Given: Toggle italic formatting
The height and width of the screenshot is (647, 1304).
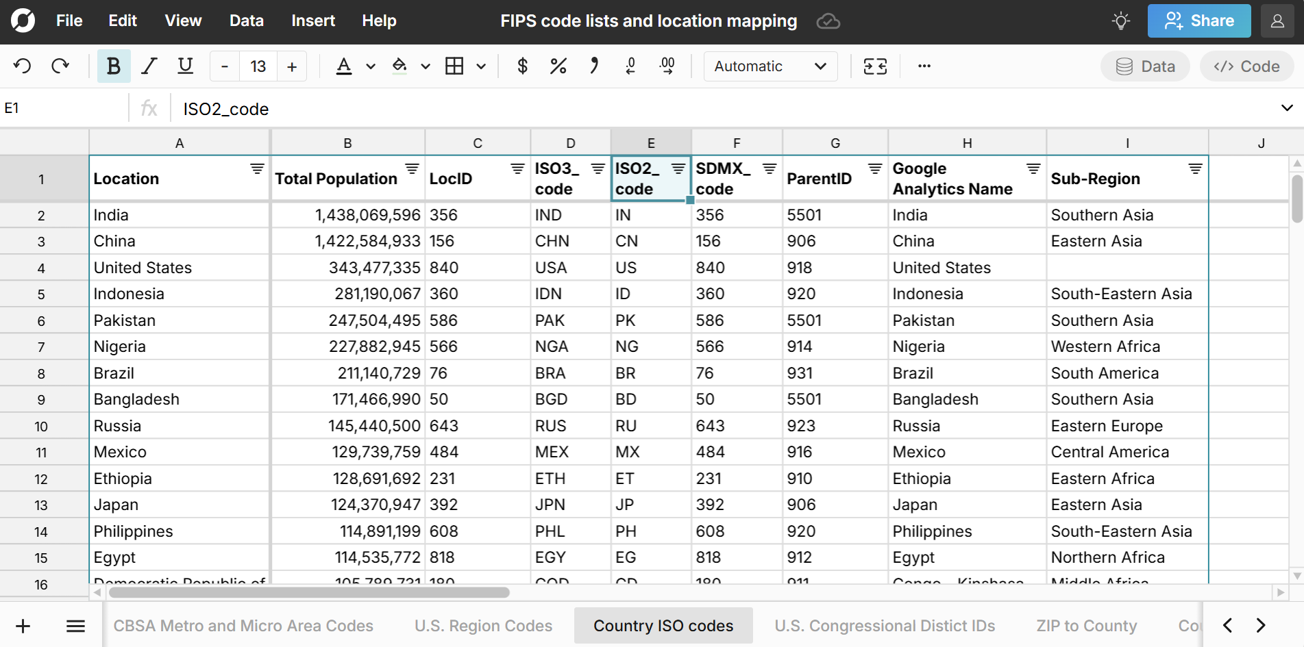Looking at the screenshot, I should click(x=149, y=66).
